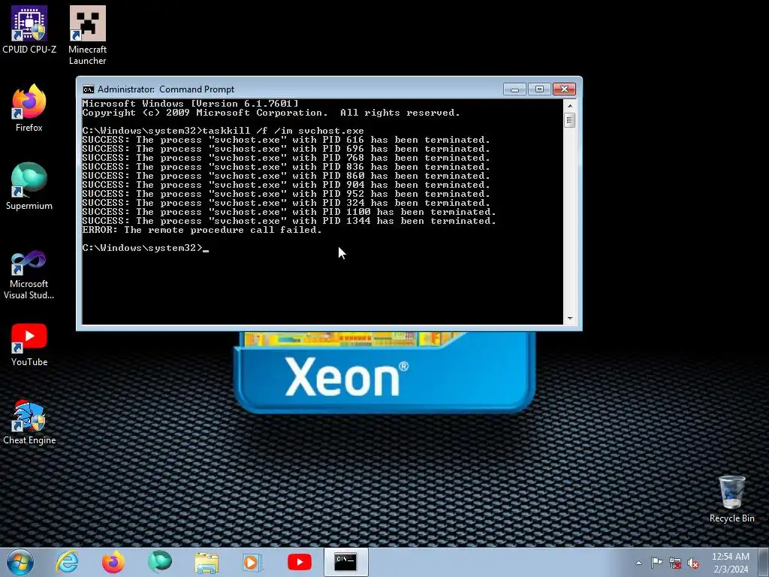Click the SUCCESS line with PID 860
This screenshot has height=577, width=769.
(286, 176)
